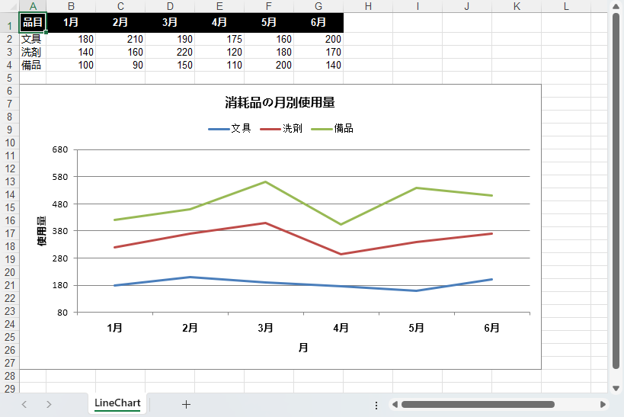Select row 28 header
624x417 pixels.
10,376
